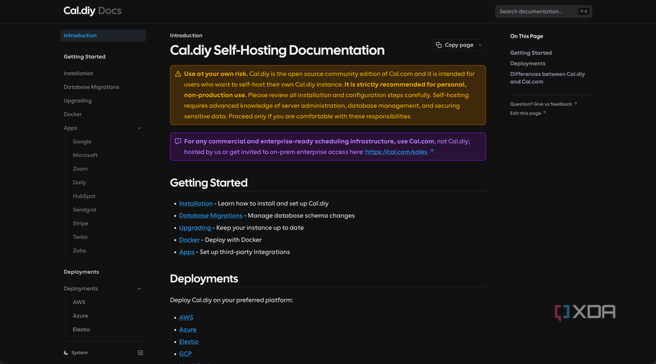Screen dimensions: 656x364
Task: Open the Stripe app page
Action: pyautogui.click(x=80, y=223)
